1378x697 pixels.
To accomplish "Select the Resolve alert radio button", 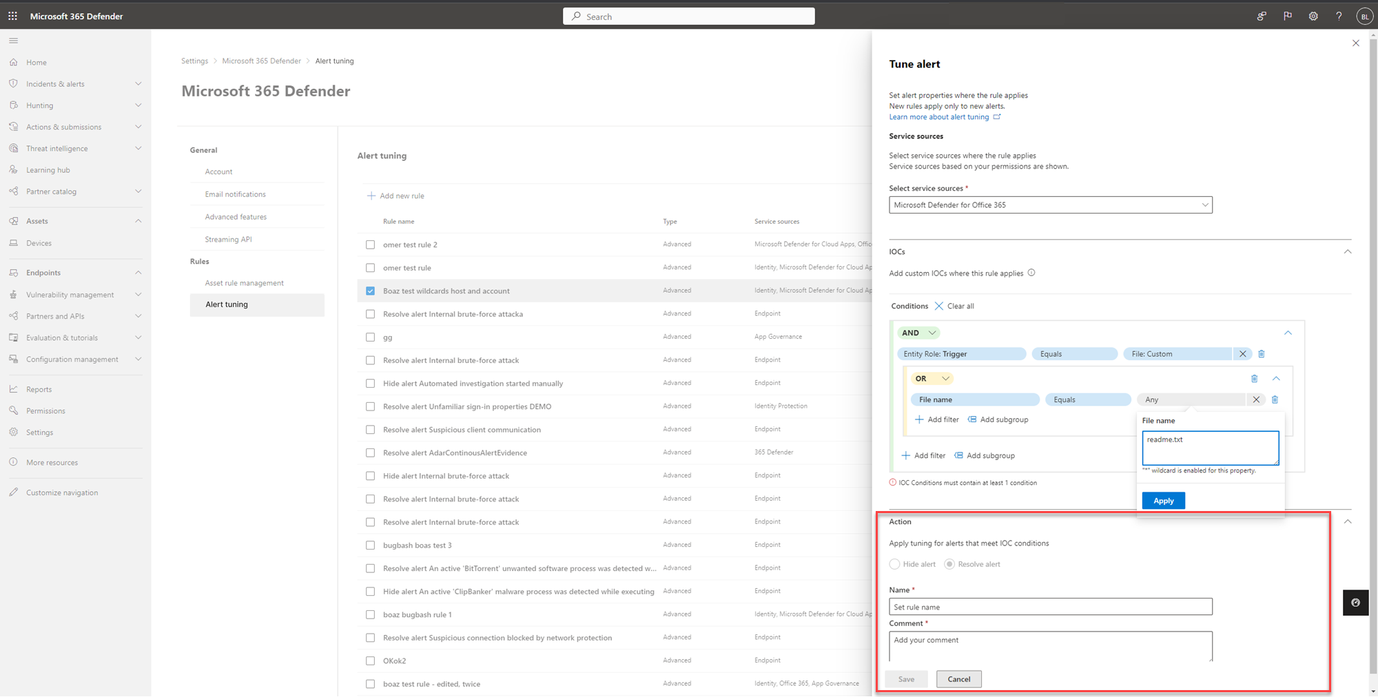I will (949, 564).
